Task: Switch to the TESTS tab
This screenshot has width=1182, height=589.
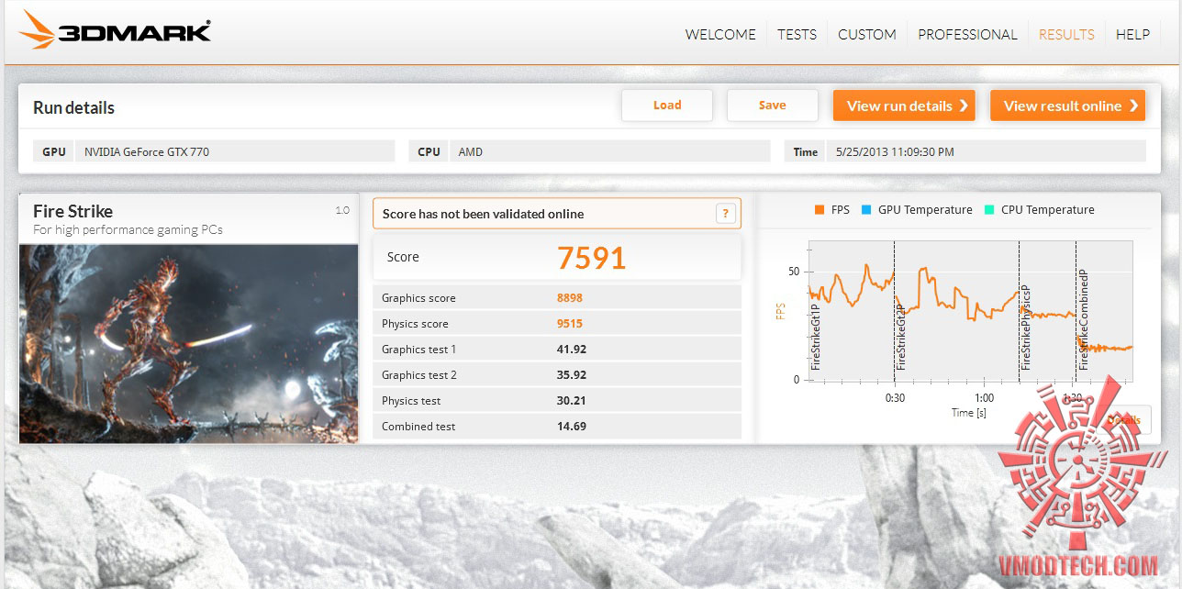Action: pos(797,34)
